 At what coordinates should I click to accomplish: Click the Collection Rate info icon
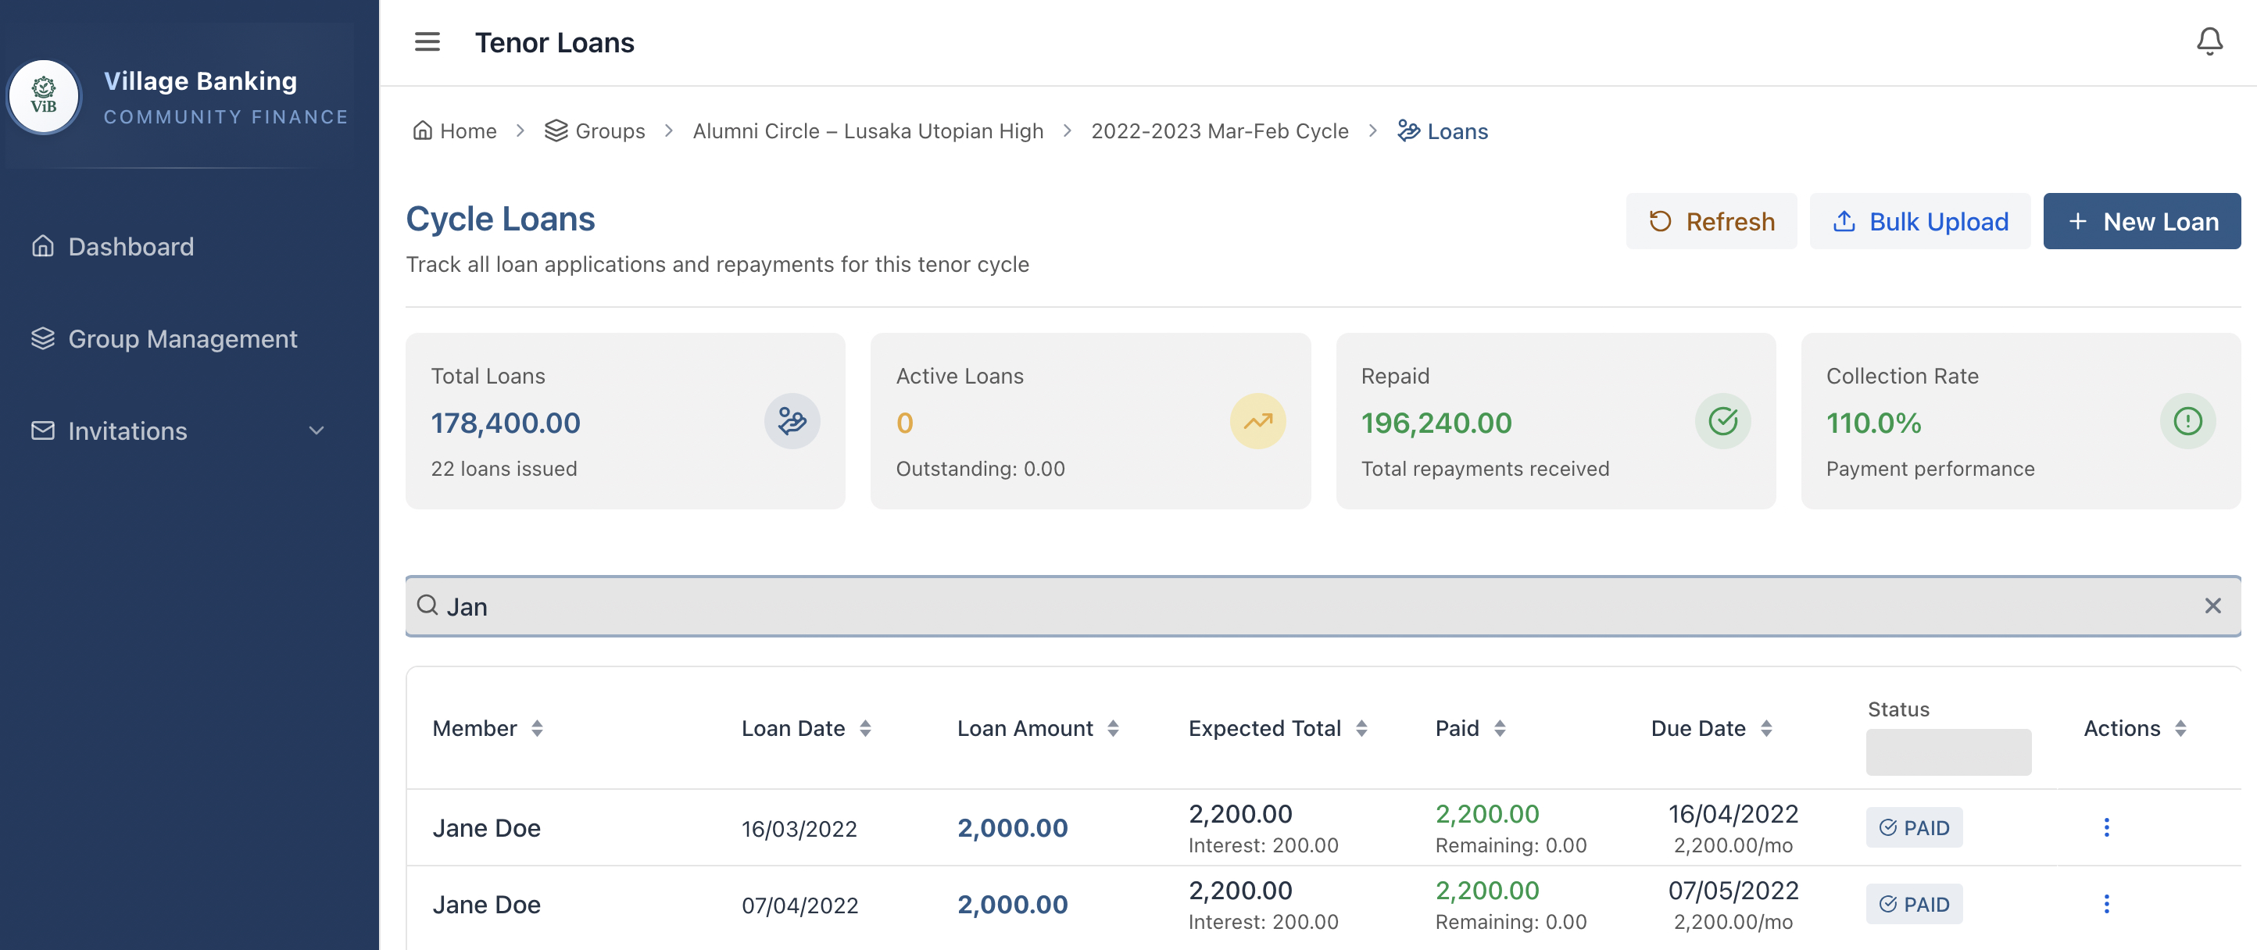pos(2187,421)
